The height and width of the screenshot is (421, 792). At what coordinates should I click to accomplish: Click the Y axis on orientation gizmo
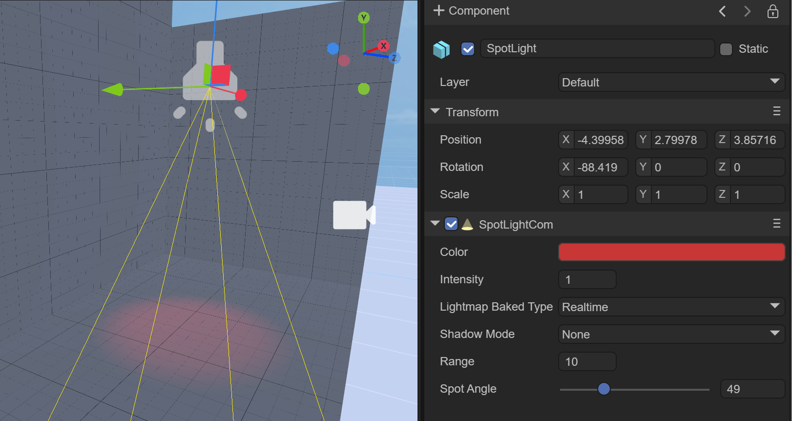tap(363, 18)
